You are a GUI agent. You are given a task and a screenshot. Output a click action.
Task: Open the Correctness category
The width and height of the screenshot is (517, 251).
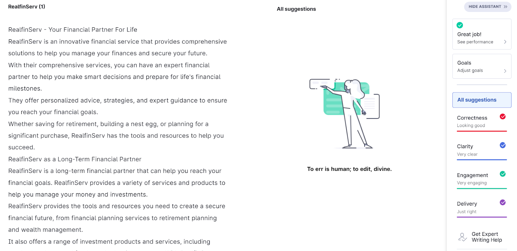tap(482, 122)
